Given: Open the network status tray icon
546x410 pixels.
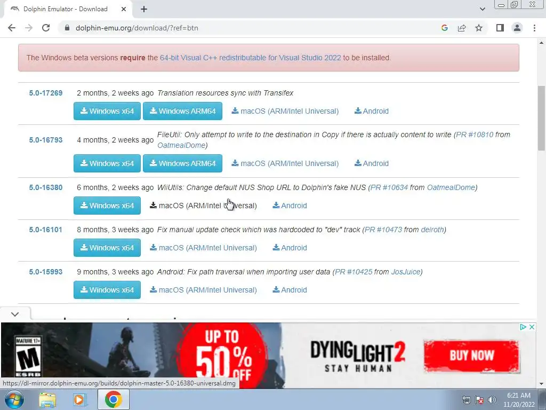Looking at the screenshot, I should click(466, 400).
